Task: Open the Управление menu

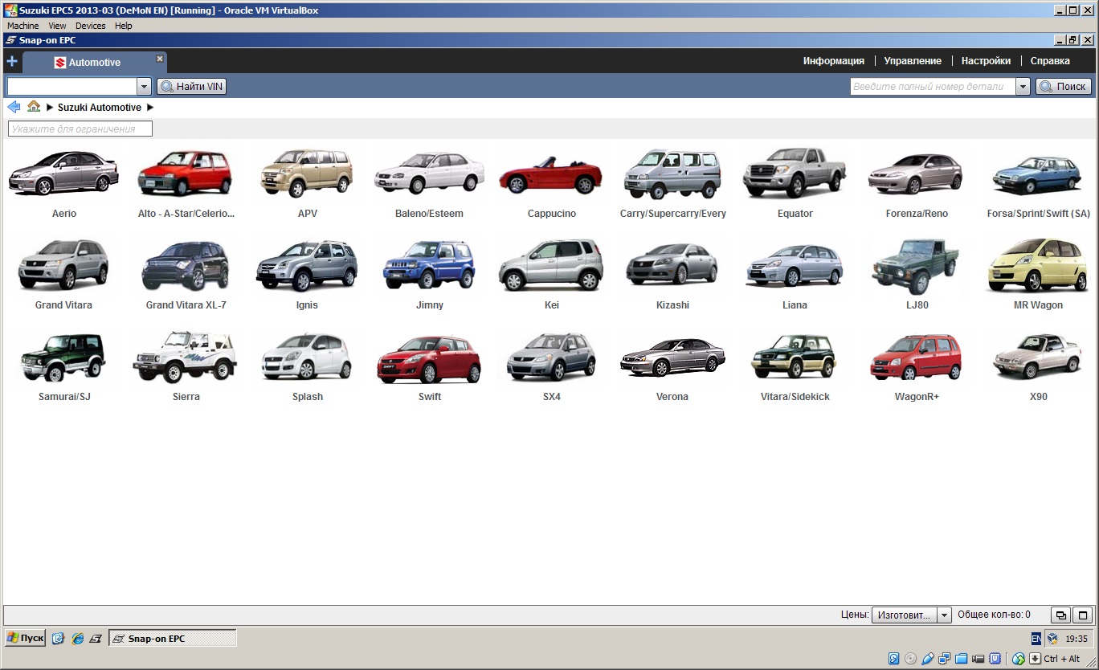Action: [x=913, y=61]
